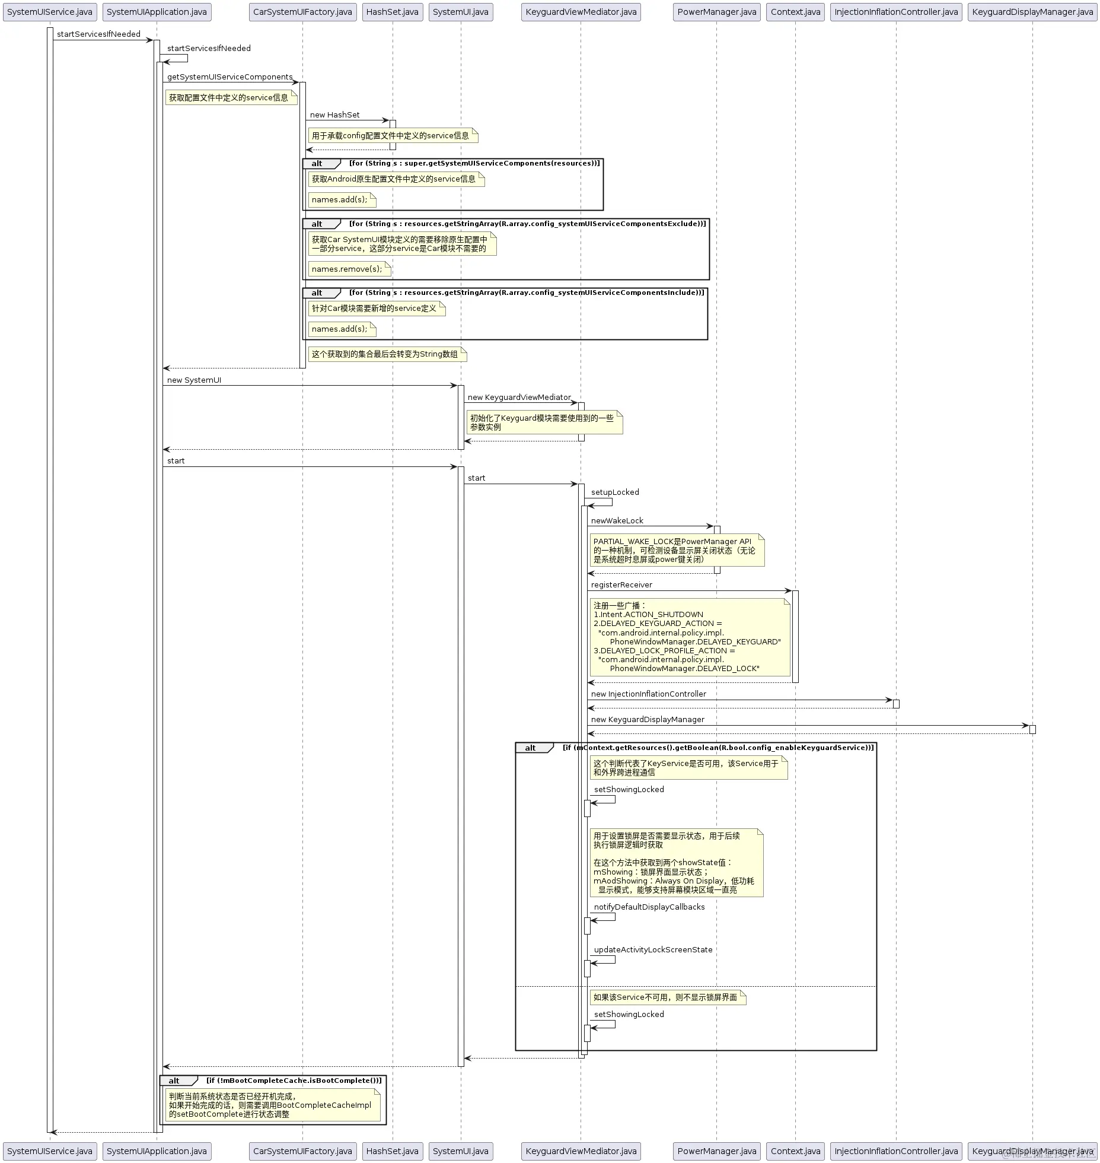This screenshot has width=1100, height=1163.
Task: Click the registerReceiver broadcast note
Action: [x=690, y=638]
